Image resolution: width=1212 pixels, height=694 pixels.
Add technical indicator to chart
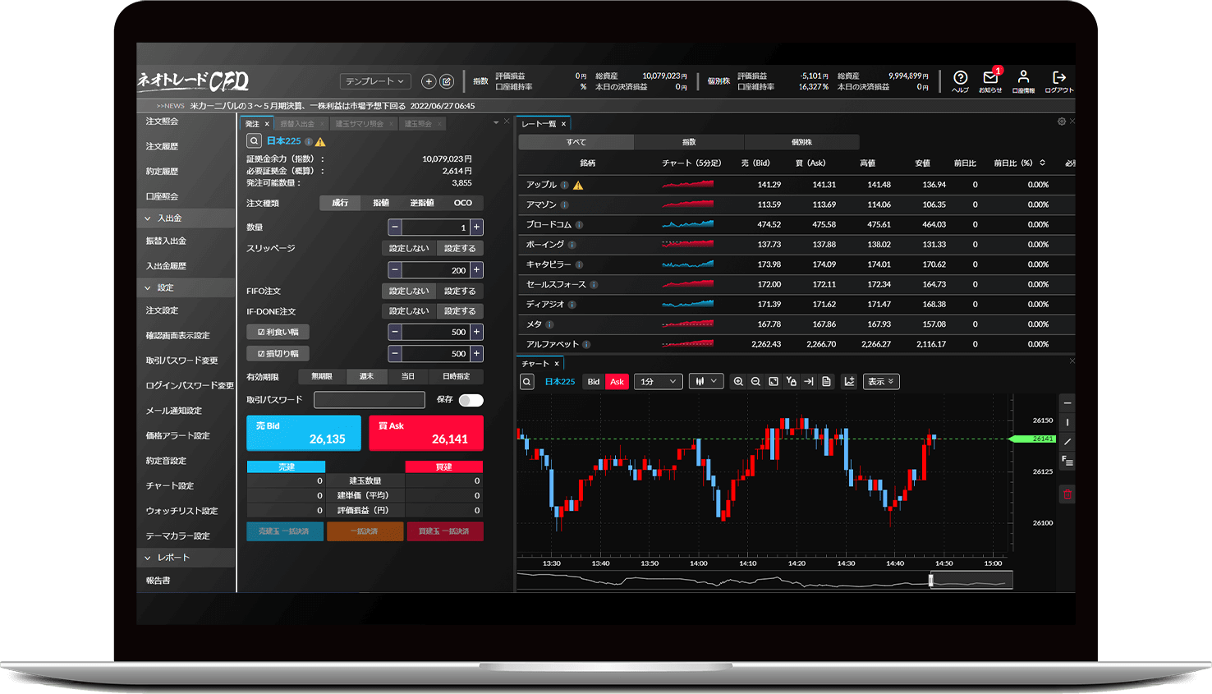[x=849, y=382]
